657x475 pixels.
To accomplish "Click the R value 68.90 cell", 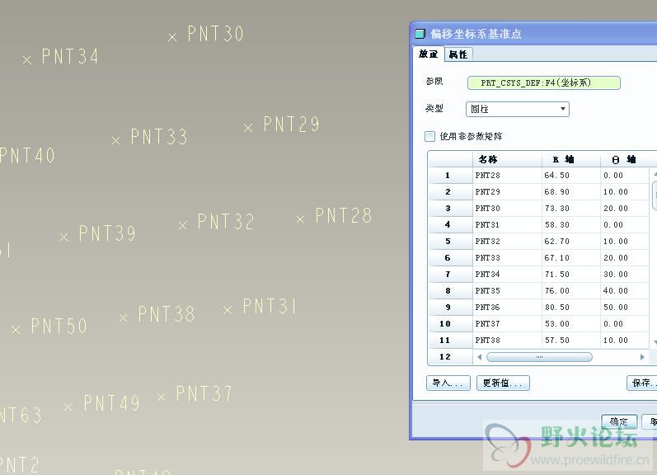I will tap(571, 191).
